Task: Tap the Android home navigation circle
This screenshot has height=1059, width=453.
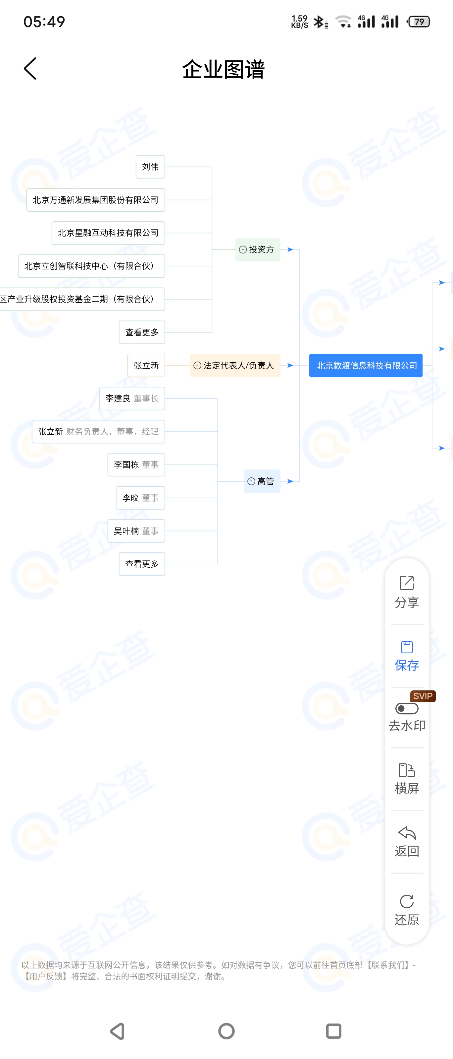Action: pyautogui.click(x=226, y=1031)
